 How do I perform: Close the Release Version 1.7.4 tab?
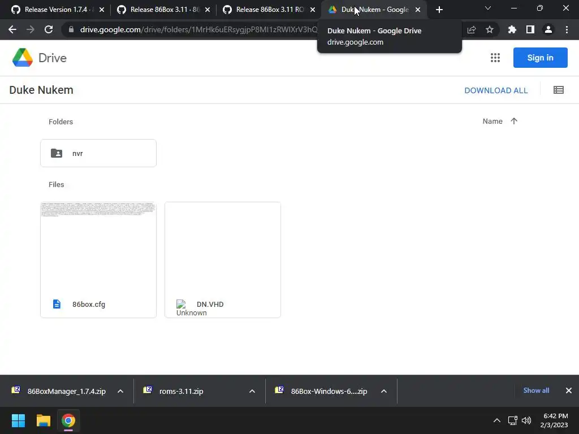(102, 10)
